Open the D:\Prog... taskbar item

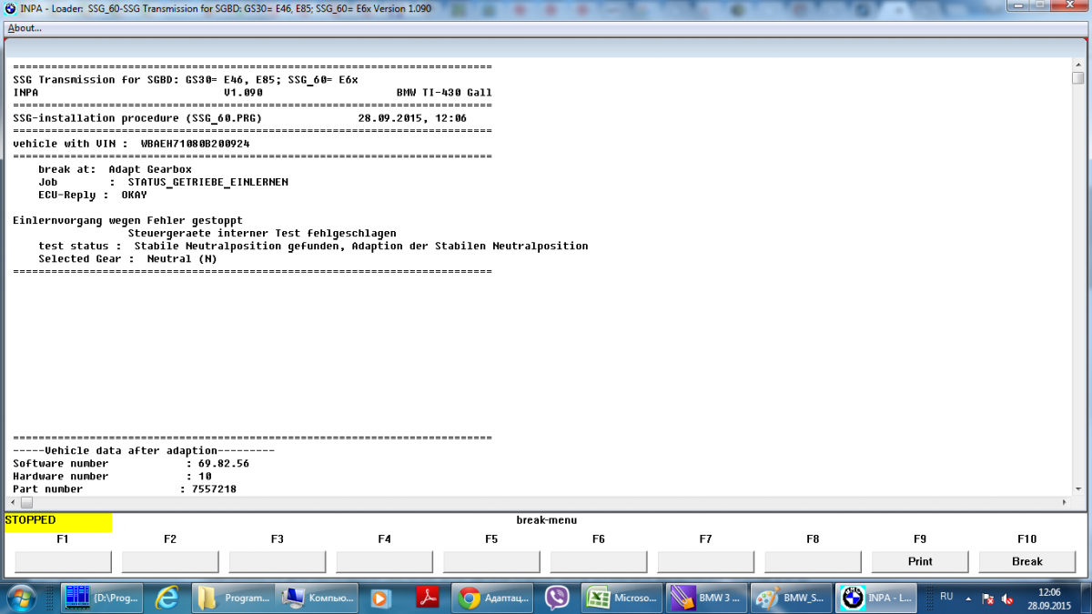[100, 599]
